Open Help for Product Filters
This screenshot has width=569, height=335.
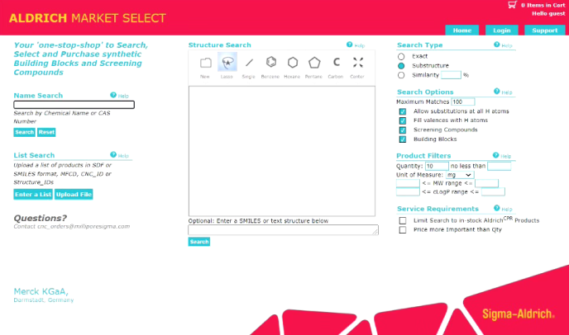(502, 156)
